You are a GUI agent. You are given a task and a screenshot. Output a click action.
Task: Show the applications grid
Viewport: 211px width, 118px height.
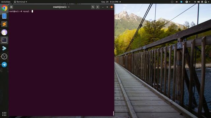coord(4,114)
